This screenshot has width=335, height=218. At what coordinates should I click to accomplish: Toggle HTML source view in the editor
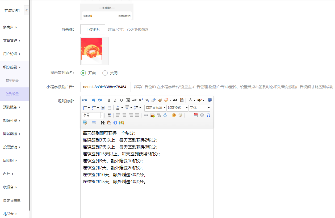point(85,100)
